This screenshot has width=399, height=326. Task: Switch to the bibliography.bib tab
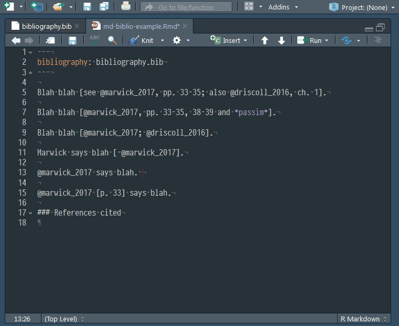46,26
